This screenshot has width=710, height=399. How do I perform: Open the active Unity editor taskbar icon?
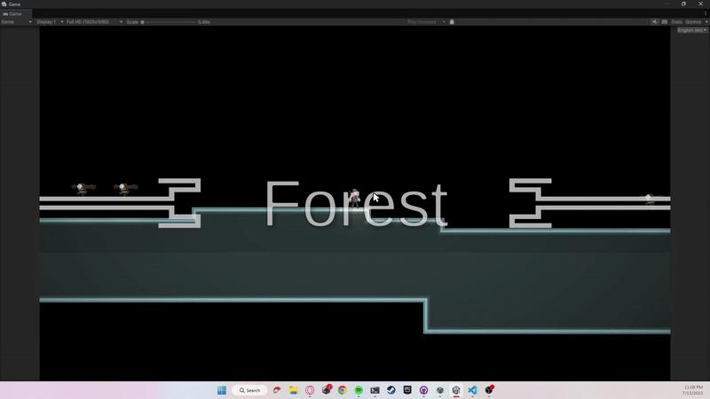[x=456, y=390]
